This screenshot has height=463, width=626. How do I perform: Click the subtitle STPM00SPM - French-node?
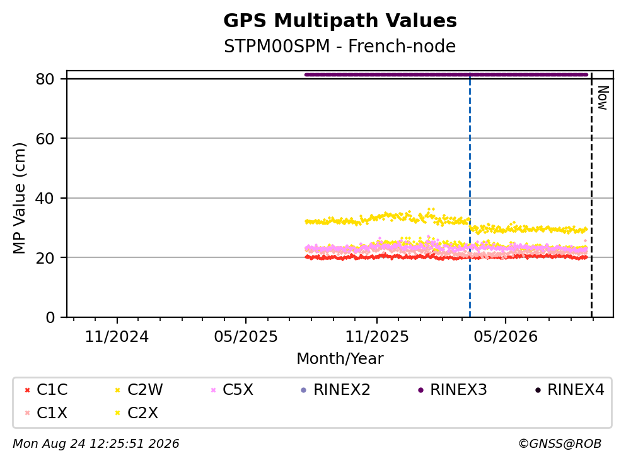340,46
